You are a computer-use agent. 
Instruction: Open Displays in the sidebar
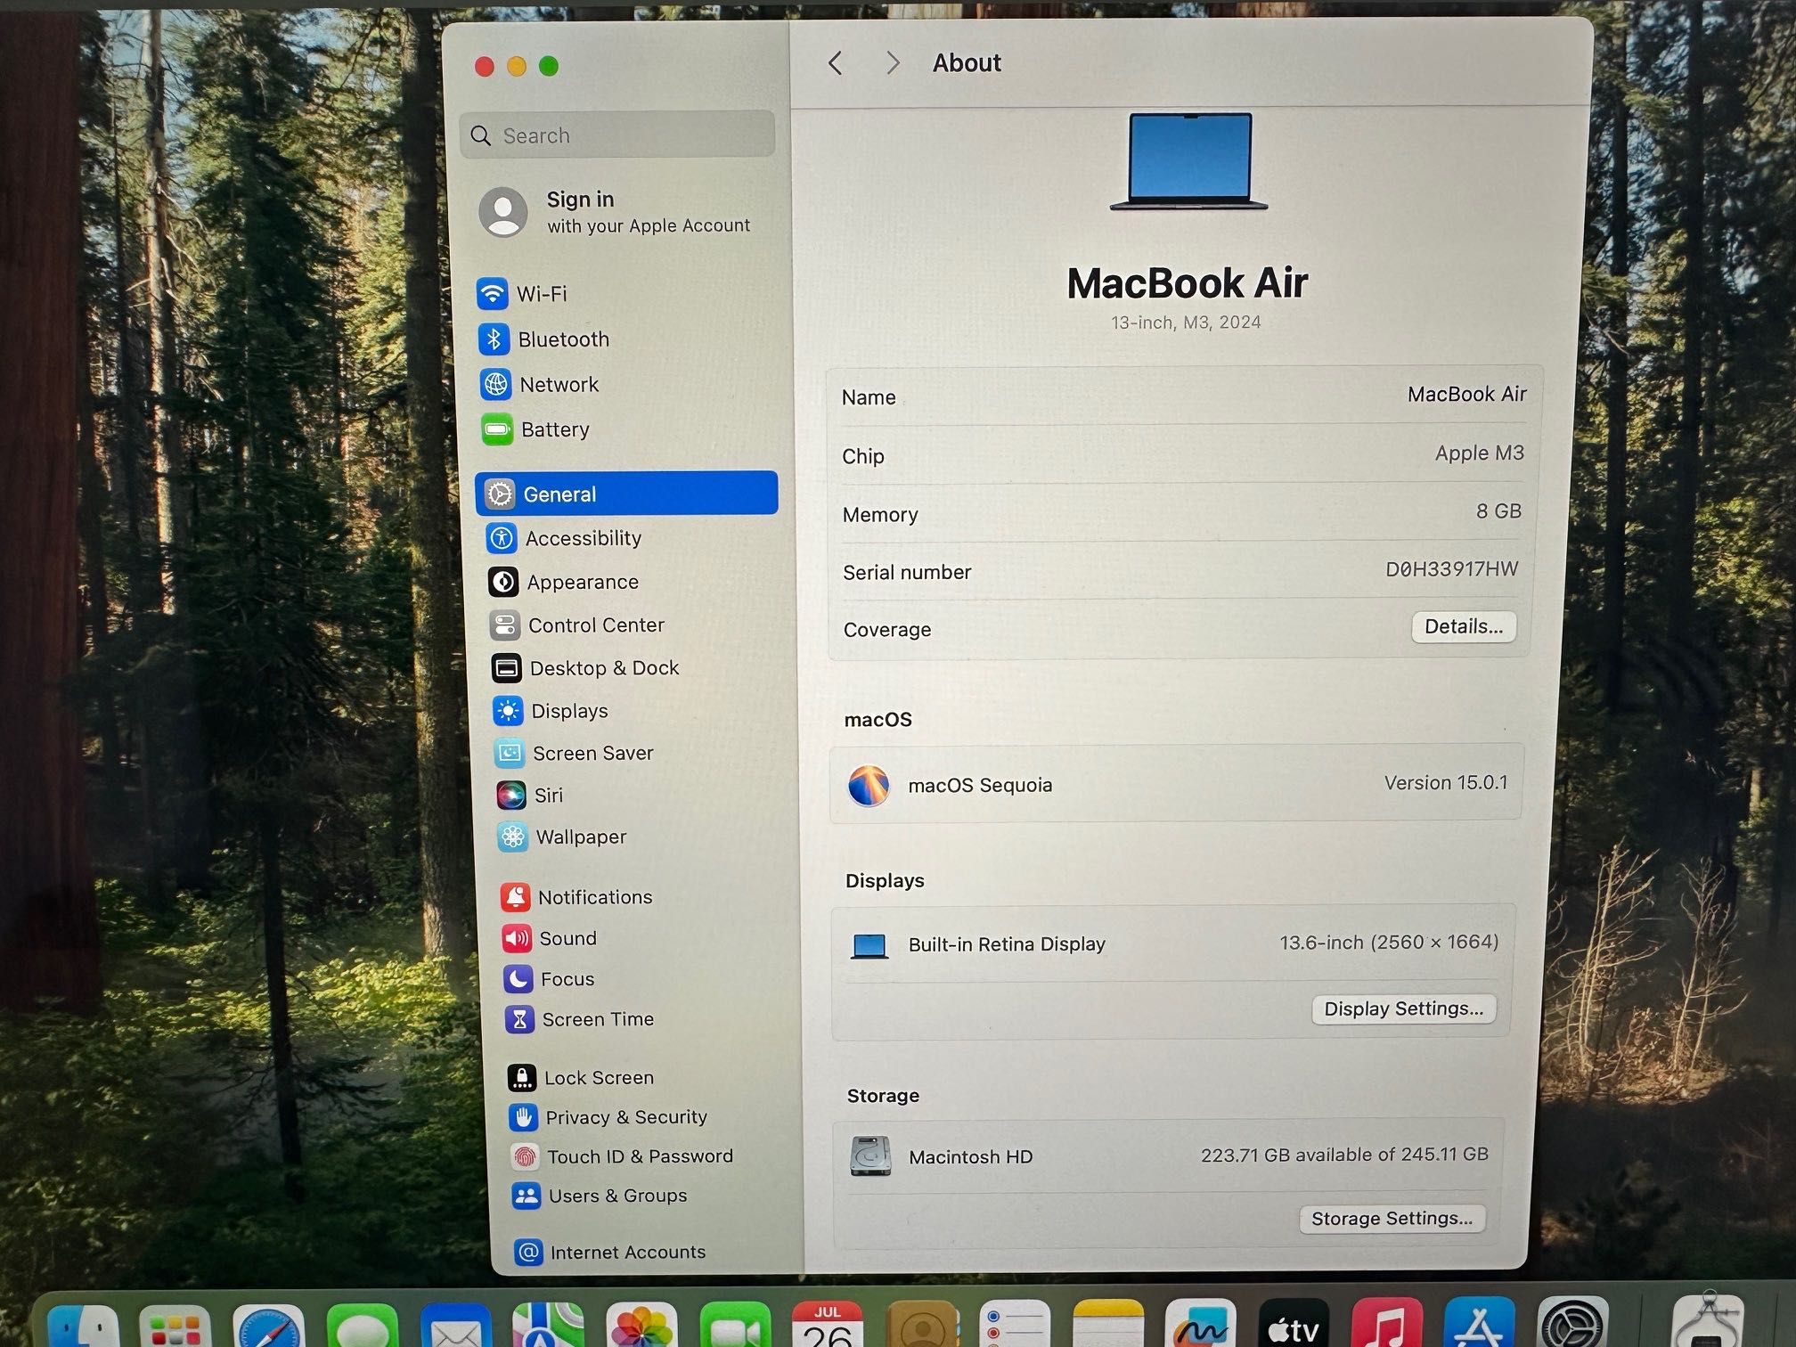coord(551,711)
